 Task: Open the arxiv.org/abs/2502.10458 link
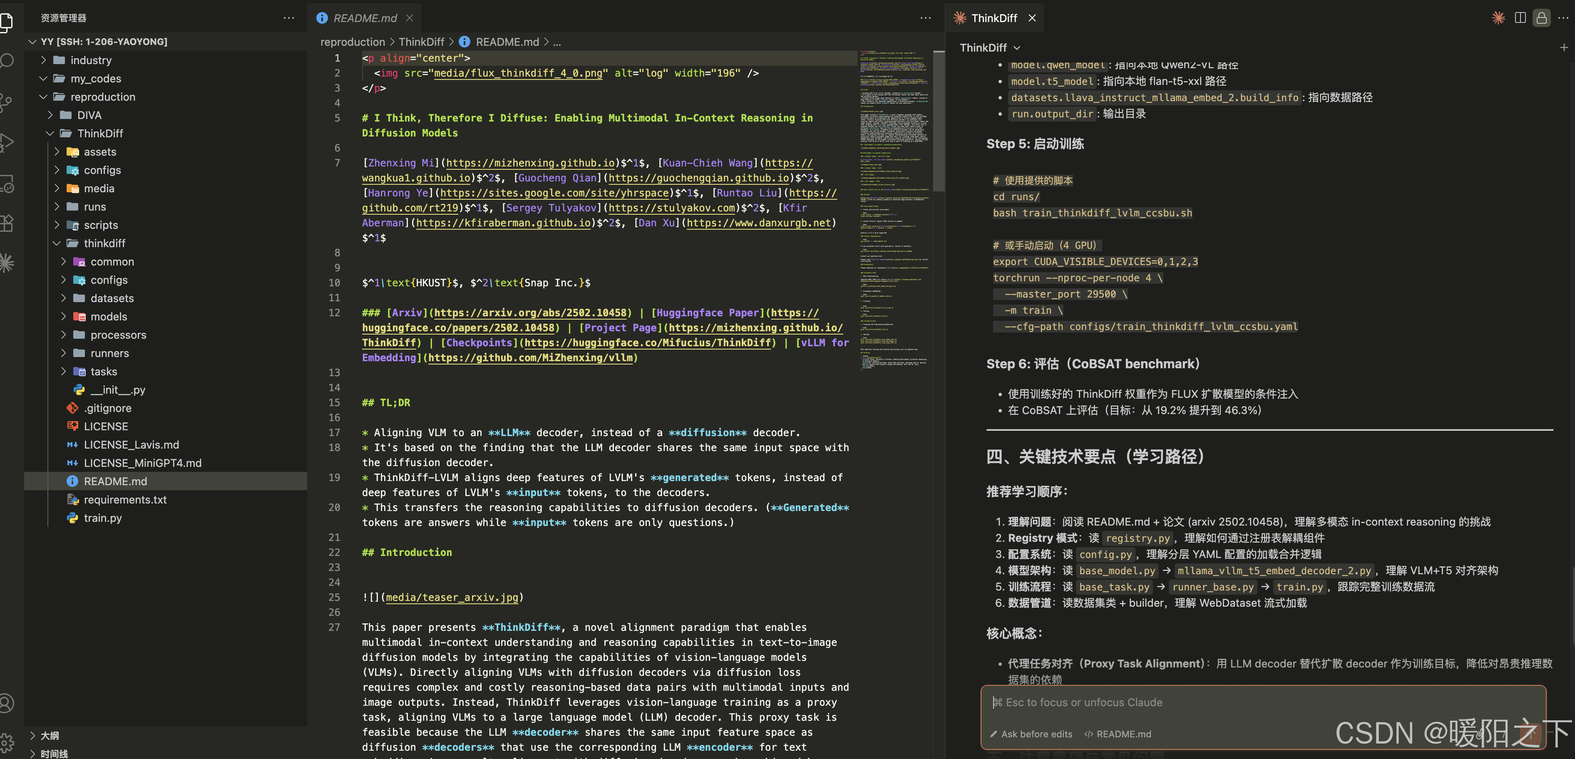(x=530, y=313)
